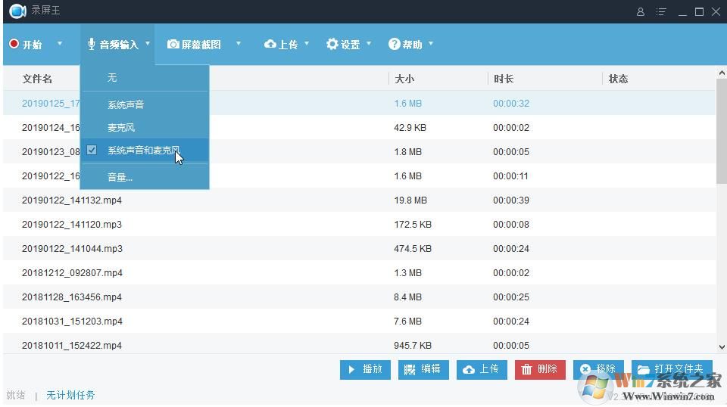This screenshot has width=727, height=407.
Task: Click the cloud upload icon in toolbar
Action: click(x=270, y=44)
